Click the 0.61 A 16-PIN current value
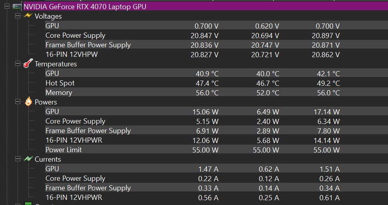388x205 pixels. (329, 198)
